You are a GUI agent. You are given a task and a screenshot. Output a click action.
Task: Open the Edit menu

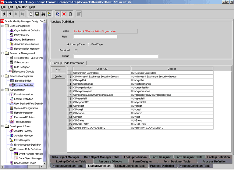[x=11, y=7]
